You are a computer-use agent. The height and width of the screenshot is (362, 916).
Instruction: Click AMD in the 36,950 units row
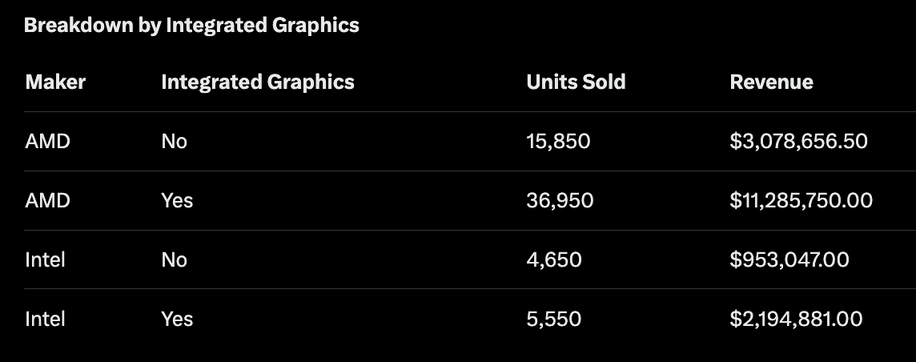47,200
